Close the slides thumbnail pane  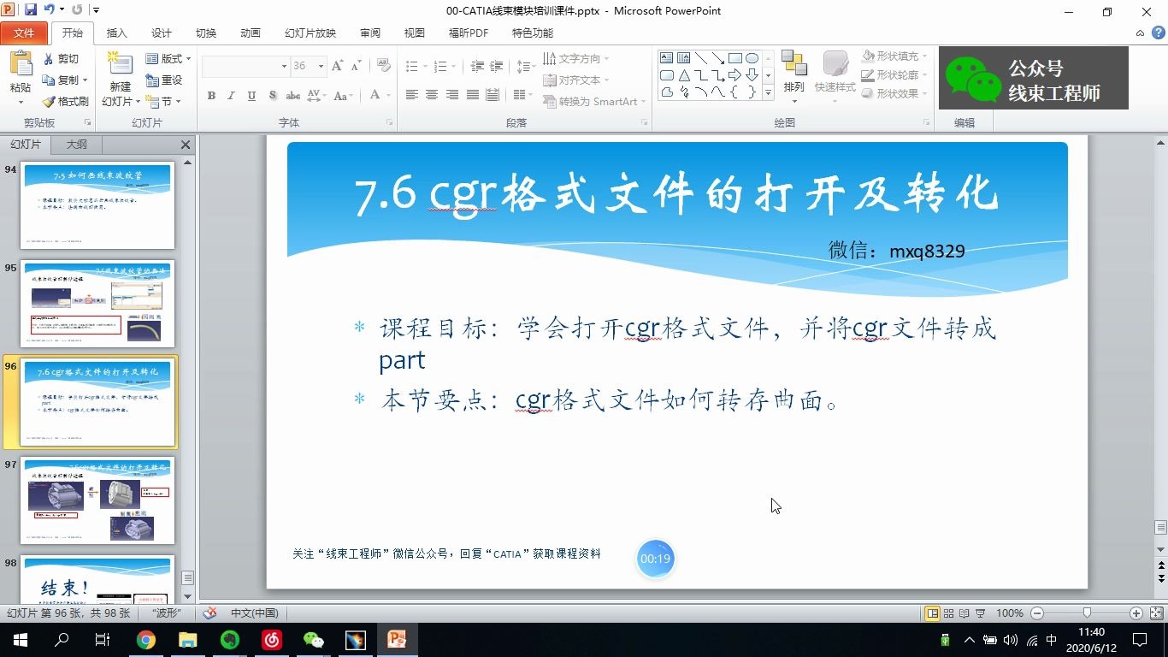click(186, 145)
